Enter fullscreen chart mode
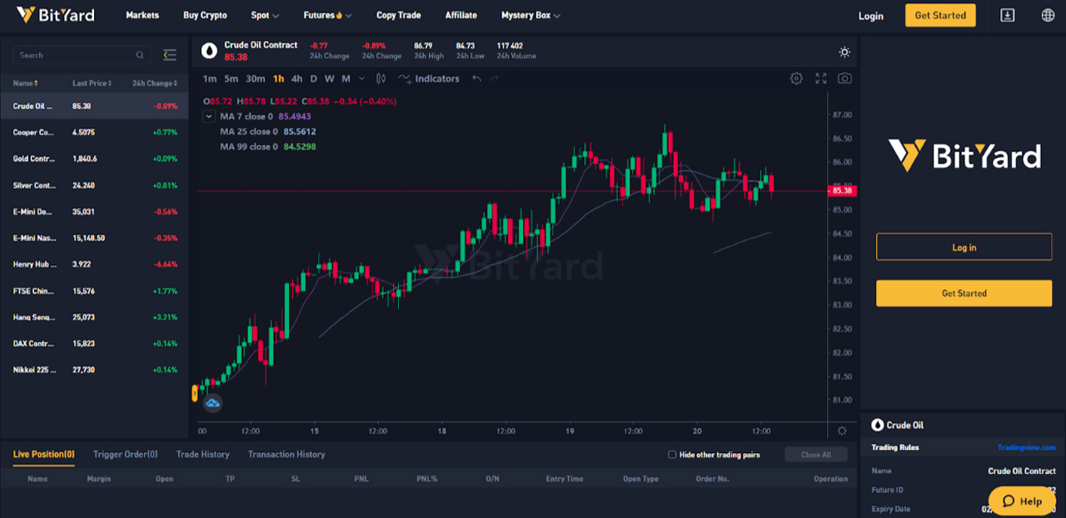The width and height of the screenshot is (1066, 518). 821,78
